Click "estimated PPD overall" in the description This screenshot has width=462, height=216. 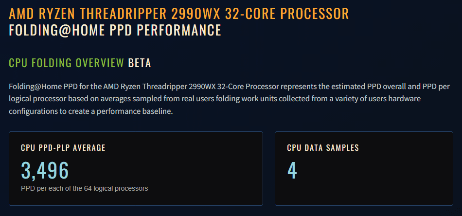click(357, 87)
